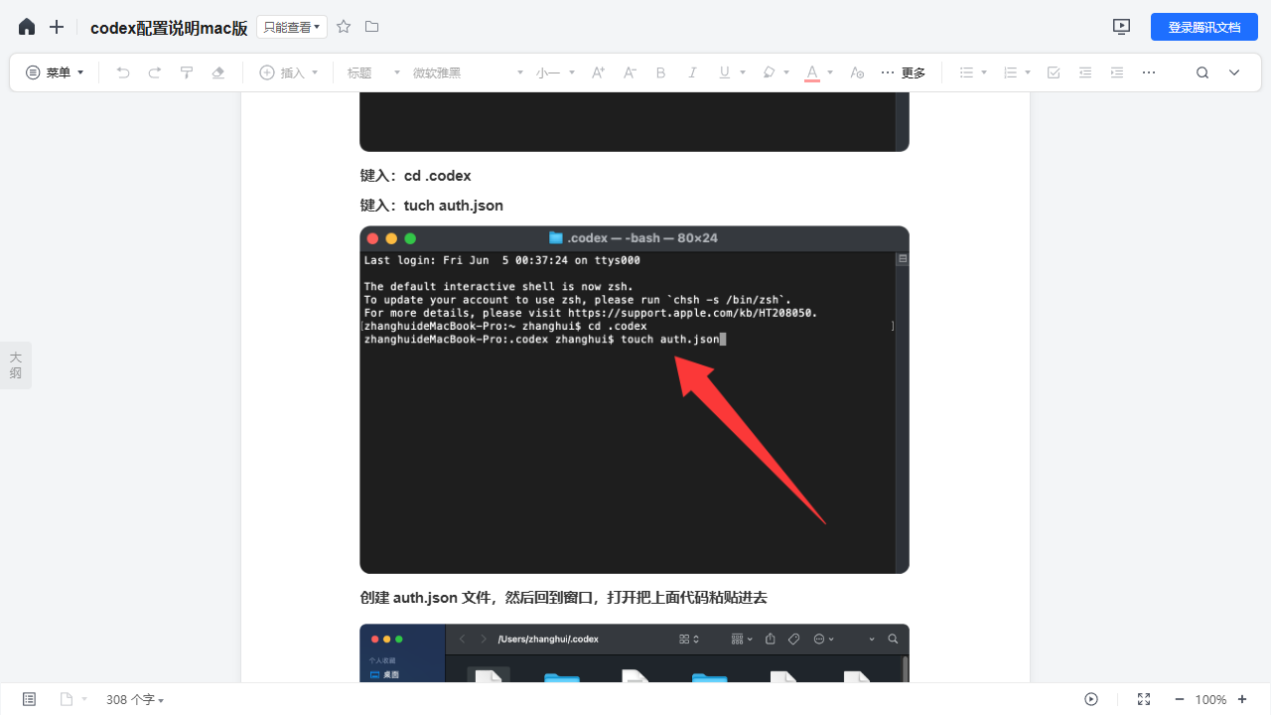Insert a bulleted list
Image resolution: width=1271 pixels, height=715 pixels.
(x=966, y=72)
